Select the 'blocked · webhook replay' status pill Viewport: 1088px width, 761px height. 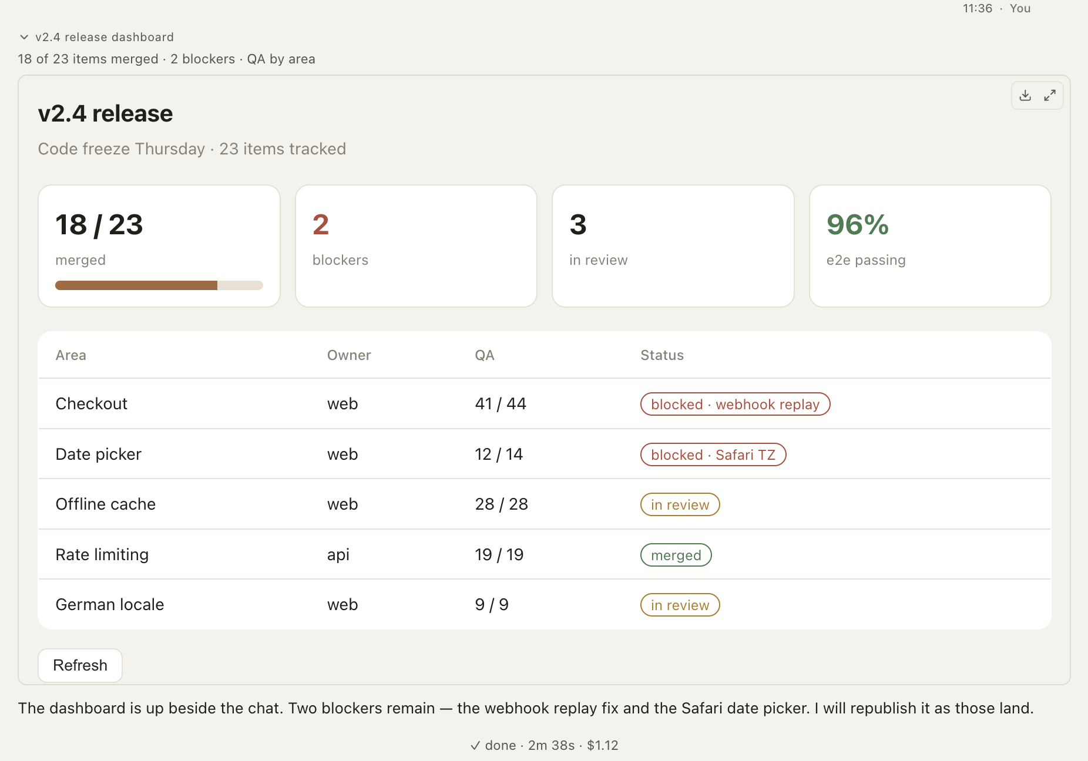735,404
